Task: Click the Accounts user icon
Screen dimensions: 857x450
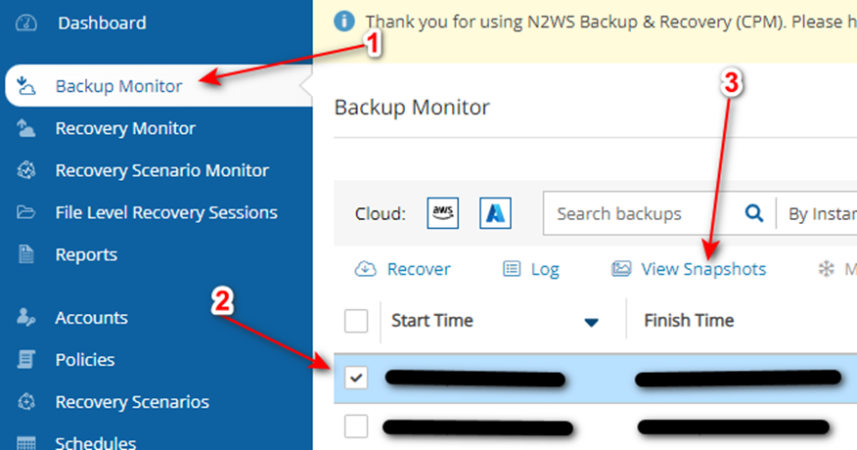Action: [x=25, y=317]
